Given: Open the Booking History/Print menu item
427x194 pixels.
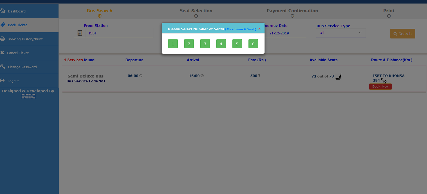Looking at the screenshot, I should pos(25,39).
